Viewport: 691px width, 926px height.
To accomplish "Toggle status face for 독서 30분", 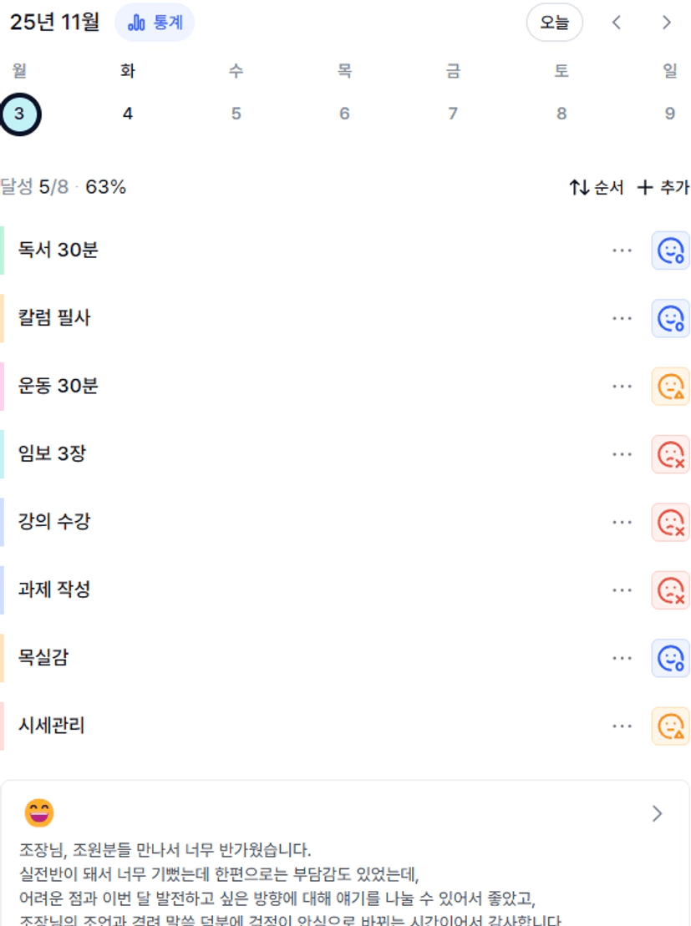I will point(670,250).
